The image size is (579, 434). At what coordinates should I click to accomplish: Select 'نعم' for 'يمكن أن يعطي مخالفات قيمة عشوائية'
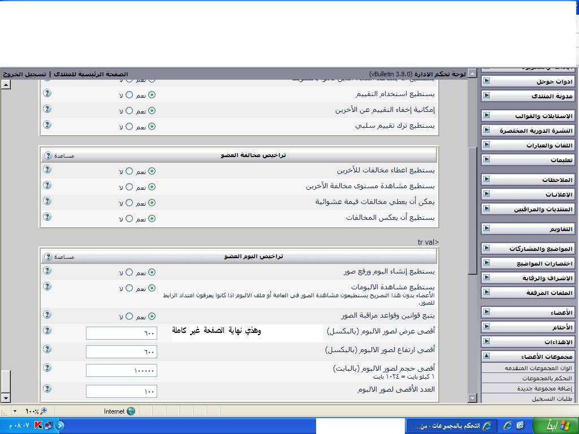(x=152, y=203)
